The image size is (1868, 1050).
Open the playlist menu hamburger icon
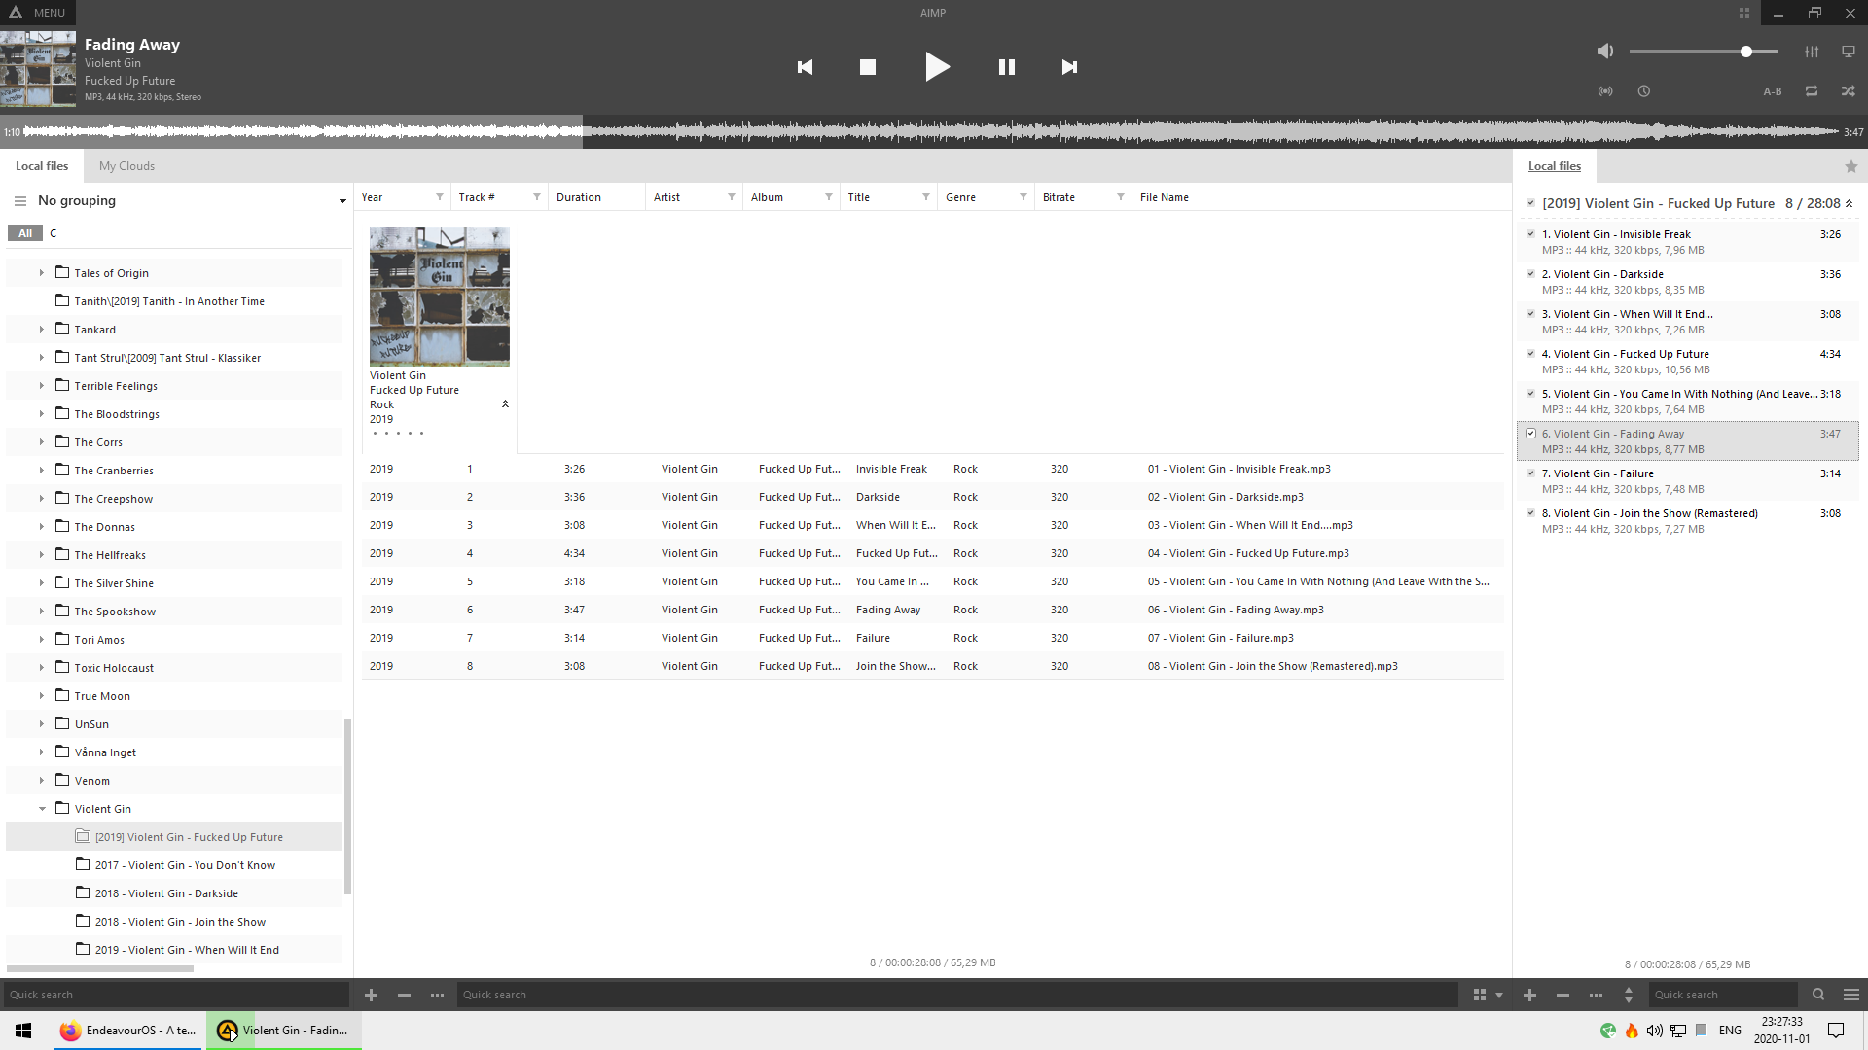point(1851,995)
